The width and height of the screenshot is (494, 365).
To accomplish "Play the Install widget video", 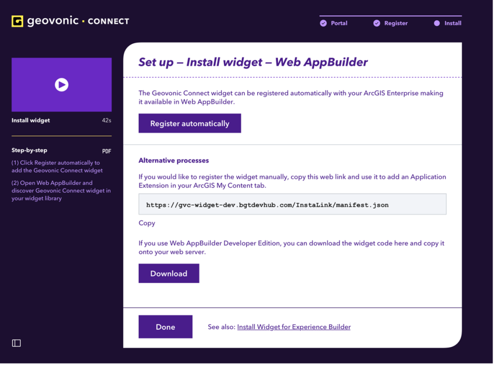I will tap(61, 85).
